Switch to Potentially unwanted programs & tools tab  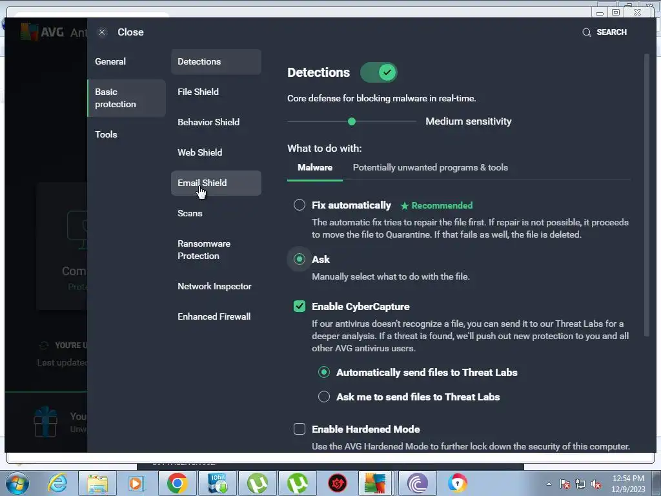point(431,167)
